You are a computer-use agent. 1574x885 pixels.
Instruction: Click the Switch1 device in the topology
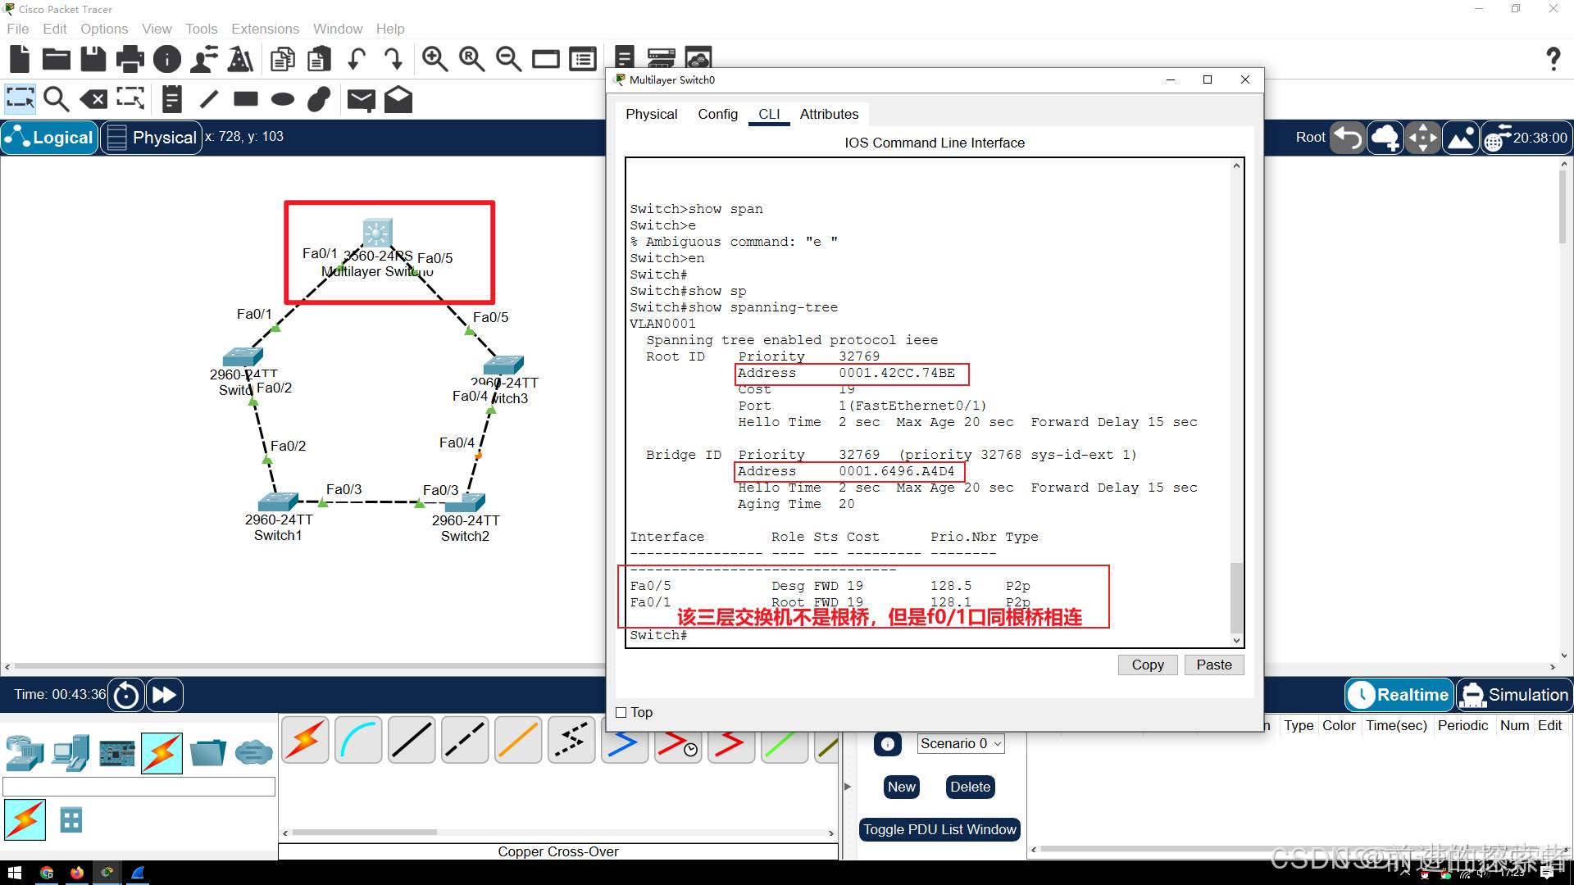coord(278,501)
